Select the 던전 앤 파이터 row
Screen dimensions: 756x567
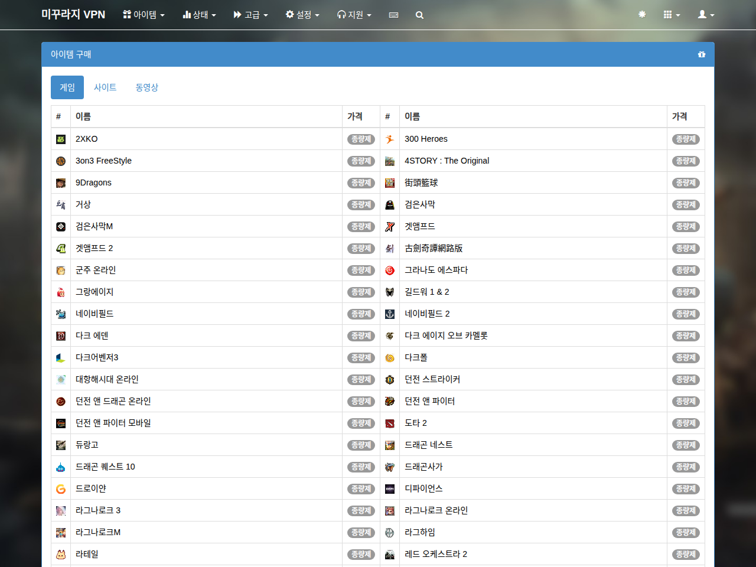[x=542, y=402]
